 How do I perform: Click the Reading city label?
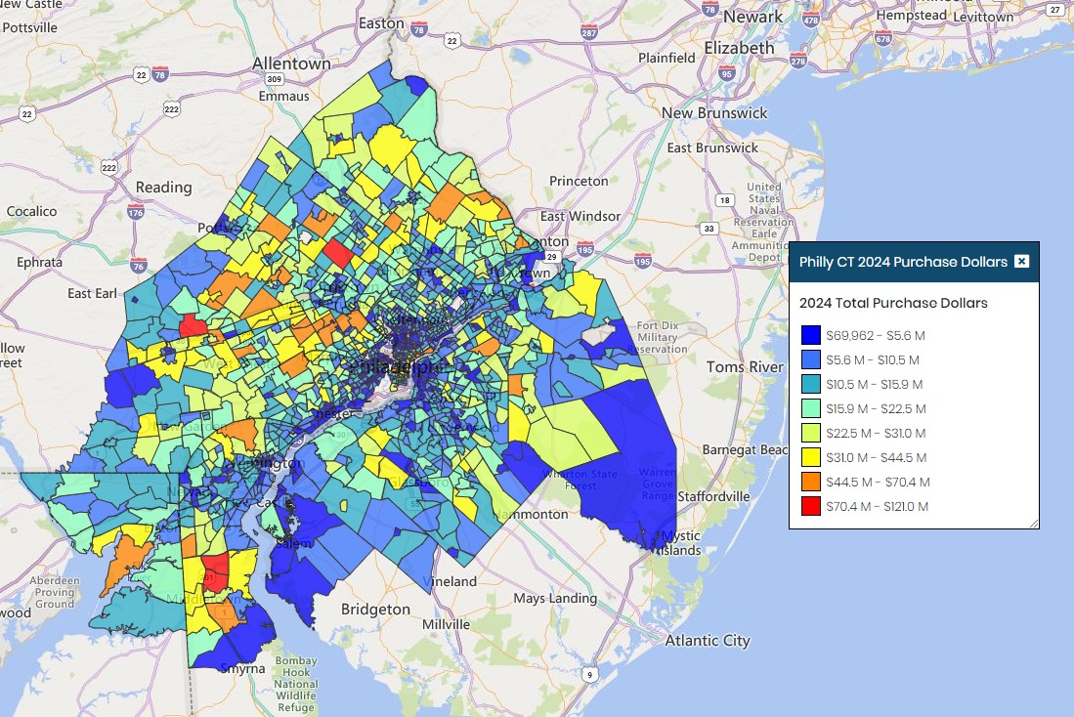click(164, 187)
